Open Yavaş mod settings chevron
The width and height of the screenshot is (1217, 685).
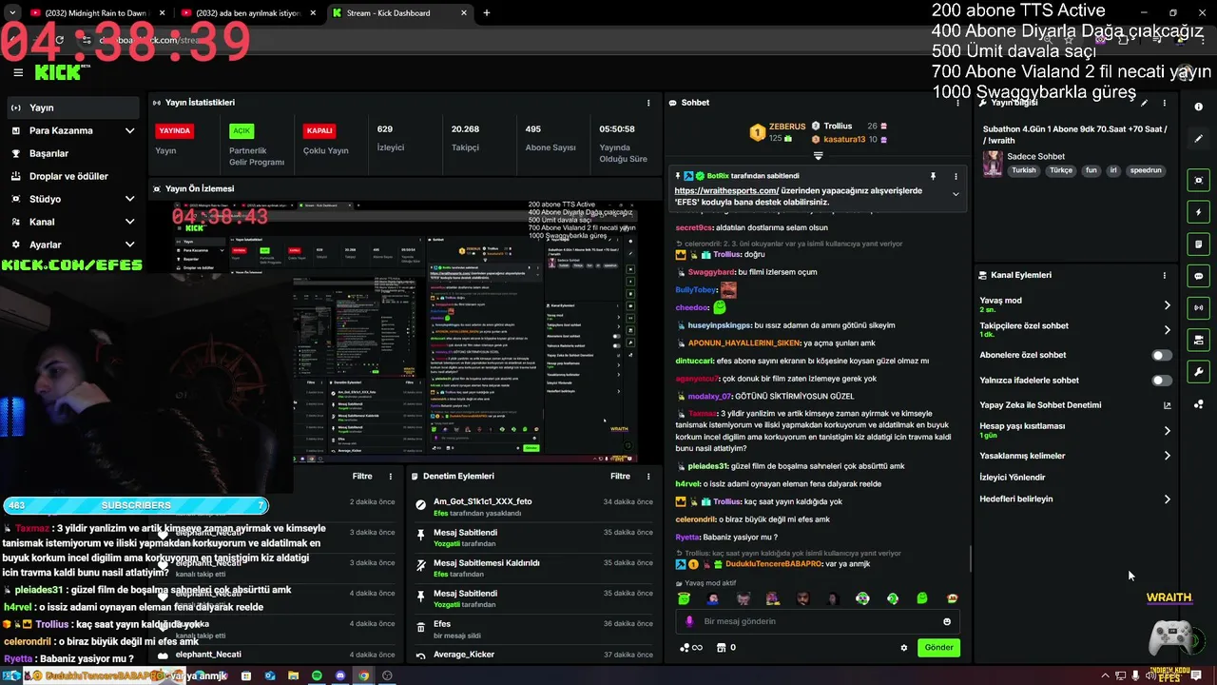[1168, 305]
